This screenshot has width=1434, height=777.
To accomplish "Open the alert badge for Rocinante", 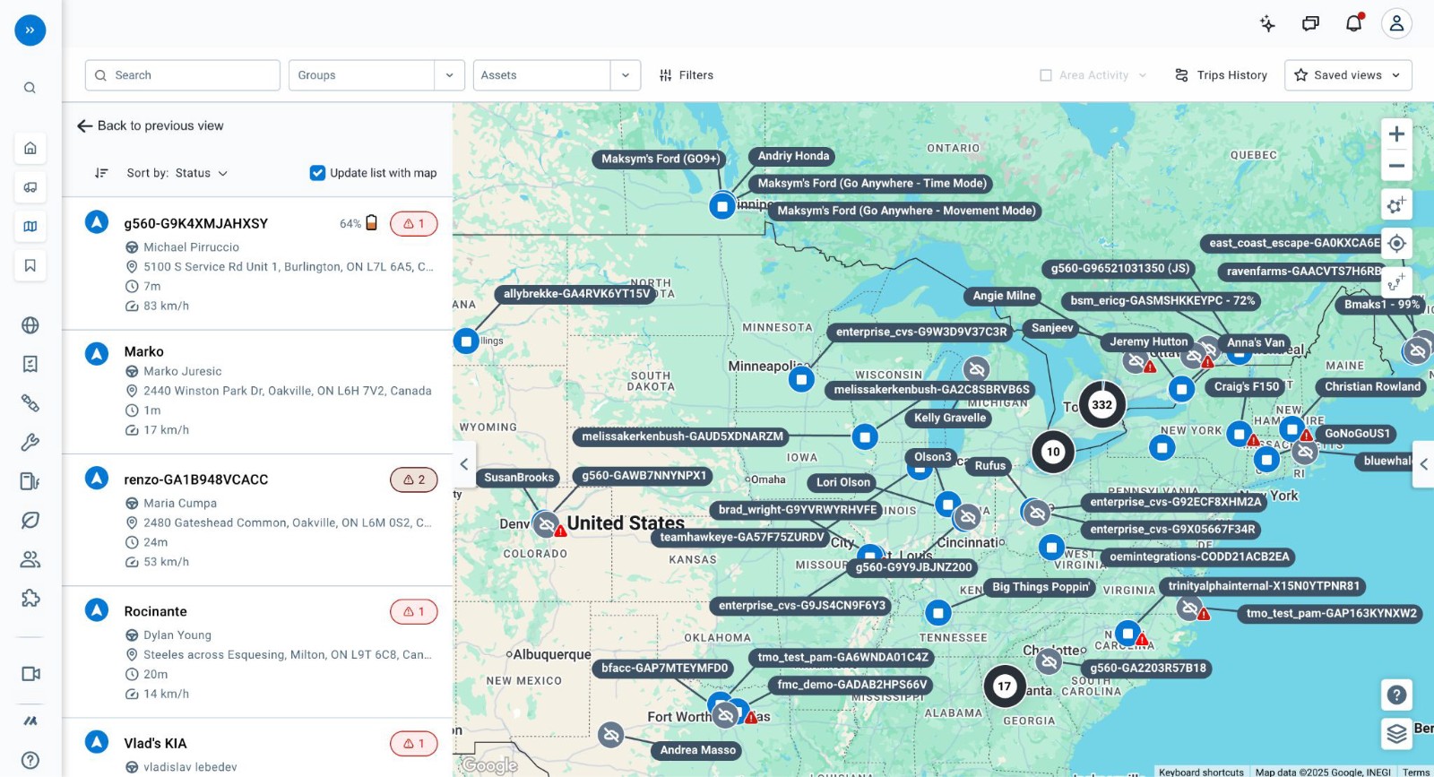I will click(x=413, y=611).
